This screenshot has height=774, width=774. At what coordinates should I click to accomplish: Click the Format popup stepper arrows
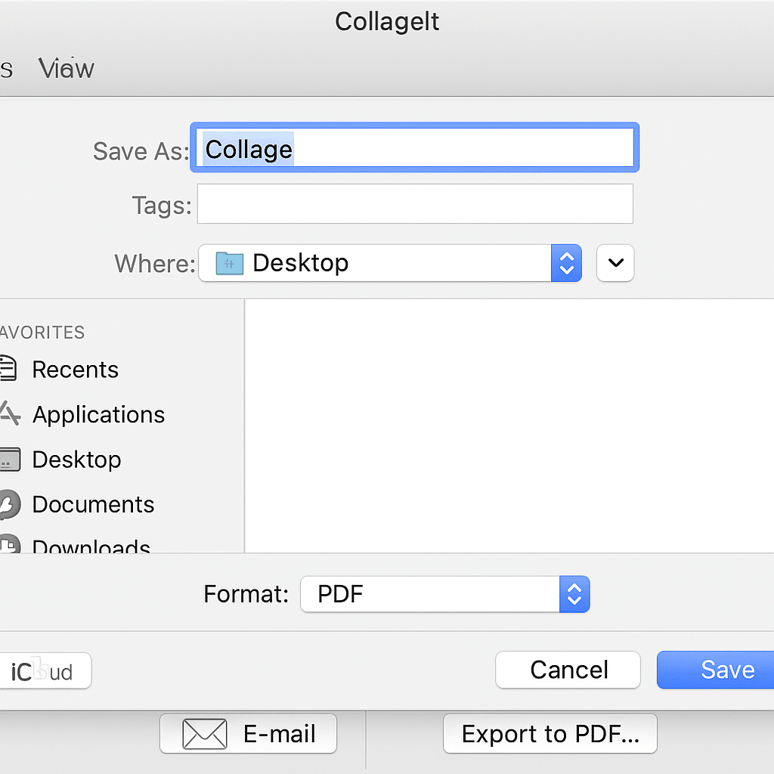pyautogui.click(x=574, y=594)
